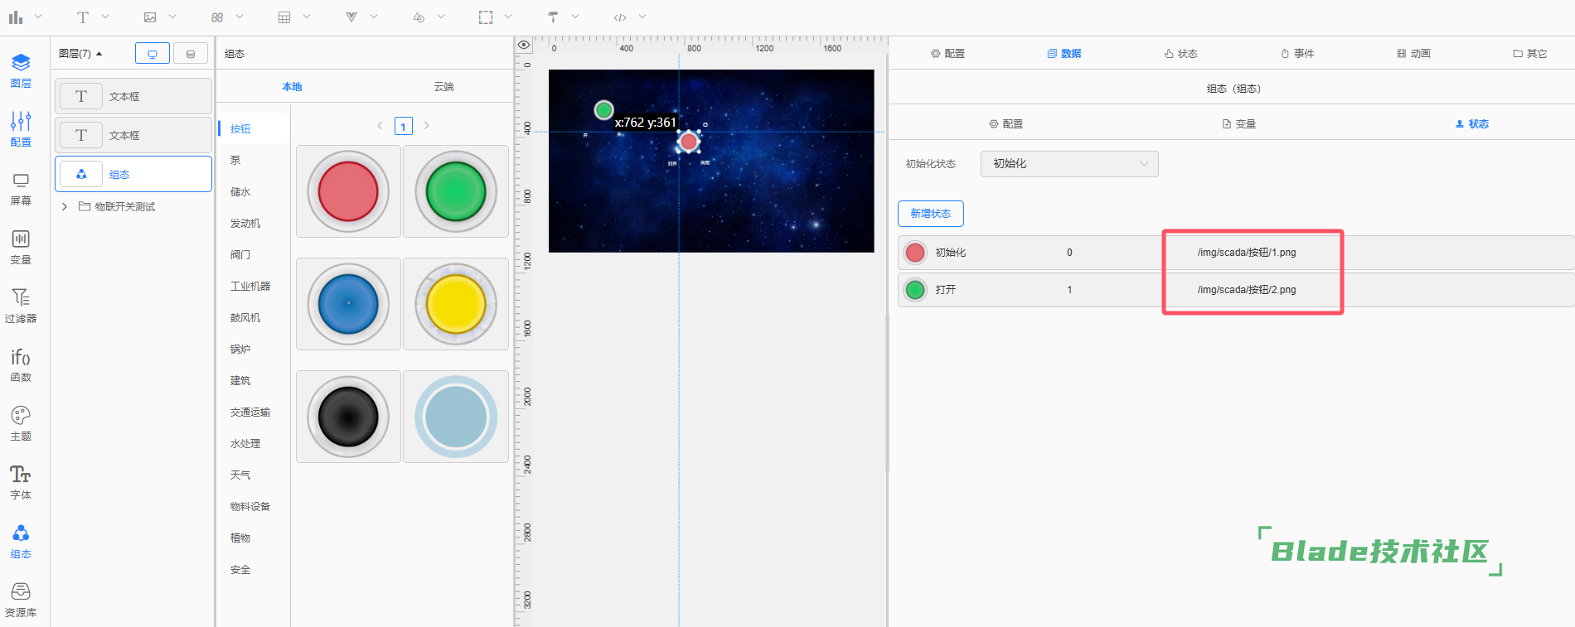Open the 资源库 resource library icon
The image size is (1575, 627).
21,600
